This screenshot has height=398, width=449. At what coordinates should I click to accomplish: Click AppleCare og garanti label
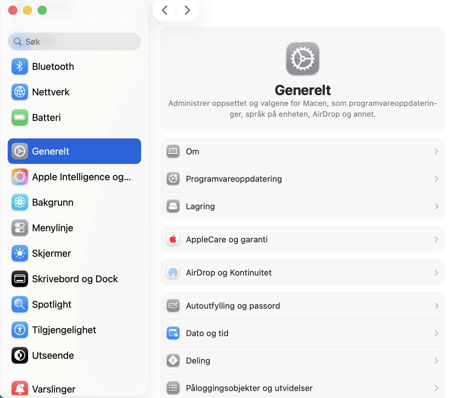pos(227,240)
